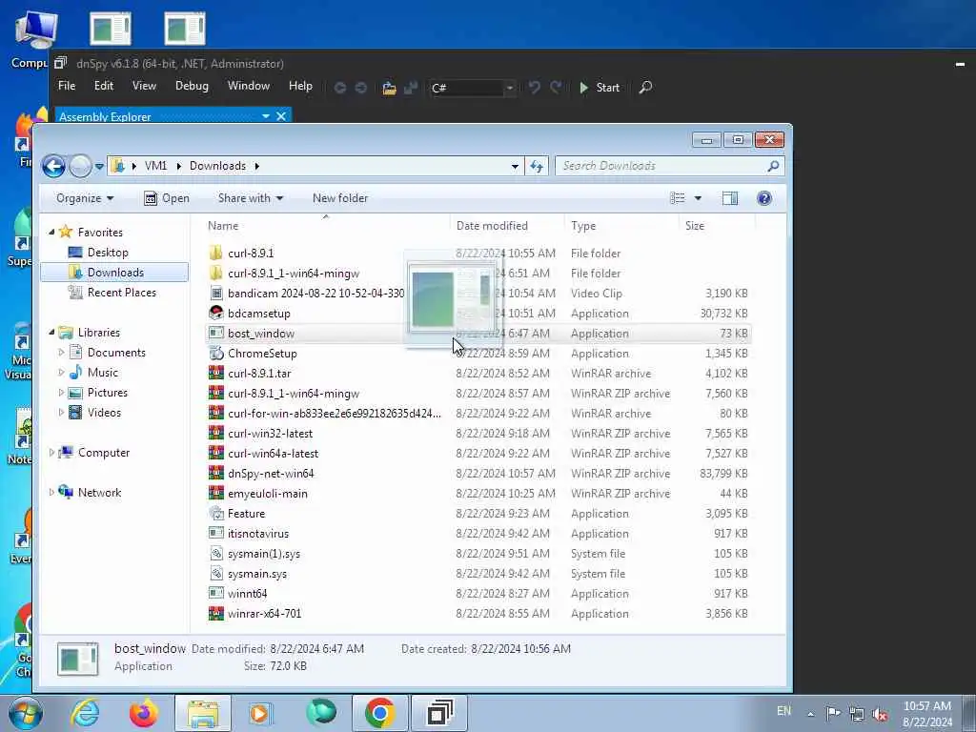Click dnSpy search magnifier icon
This screenshot has height=732, width=976.
click(645, 87)
